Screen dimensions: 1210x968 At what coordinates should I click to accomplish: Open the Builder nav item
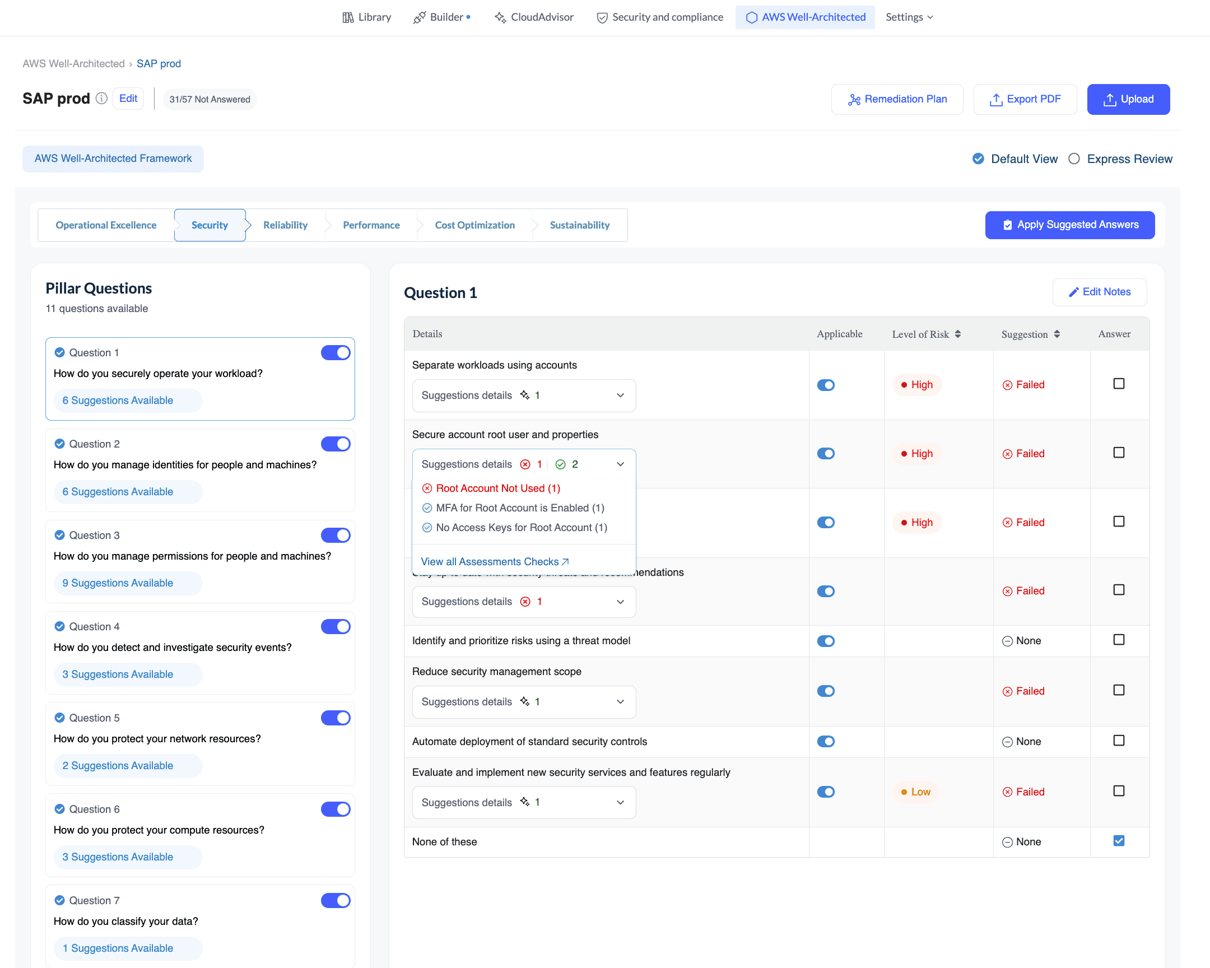[x=441, y=17]
